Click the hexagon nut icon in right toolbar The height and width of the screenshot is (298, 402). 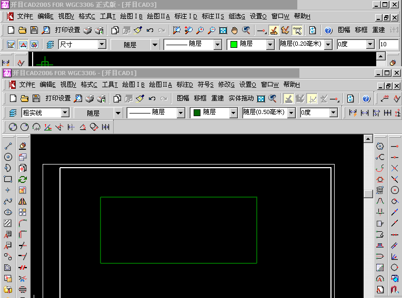(x=380, y=146)
